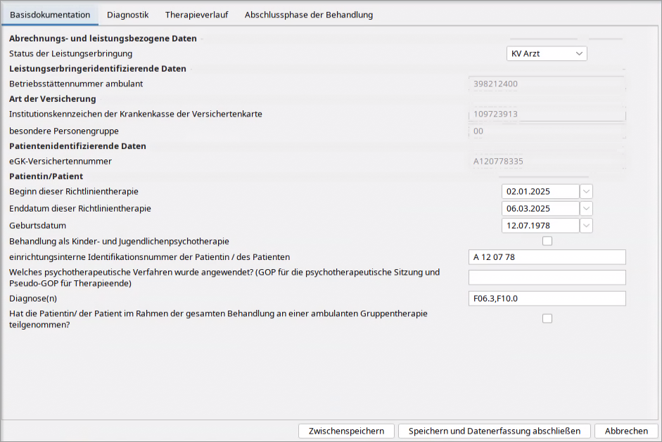Click the 'Diagnose(n)' label
Viewport: 662px width, 442px height.
point(33,298)
